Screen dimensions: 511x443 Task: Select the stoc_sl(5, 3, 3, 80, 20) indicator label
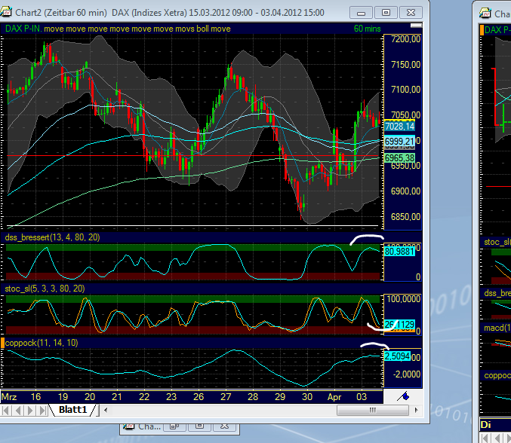coord(45,289)
